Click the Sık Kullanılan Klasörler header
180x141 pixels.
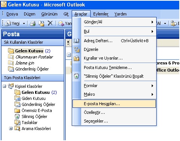[x=33, y=42]
